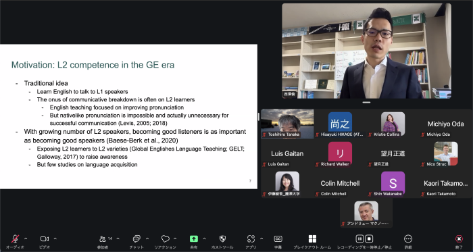473x252 pixels.
Task: Unmute the audio microphone icon
Action: point(15,238)
